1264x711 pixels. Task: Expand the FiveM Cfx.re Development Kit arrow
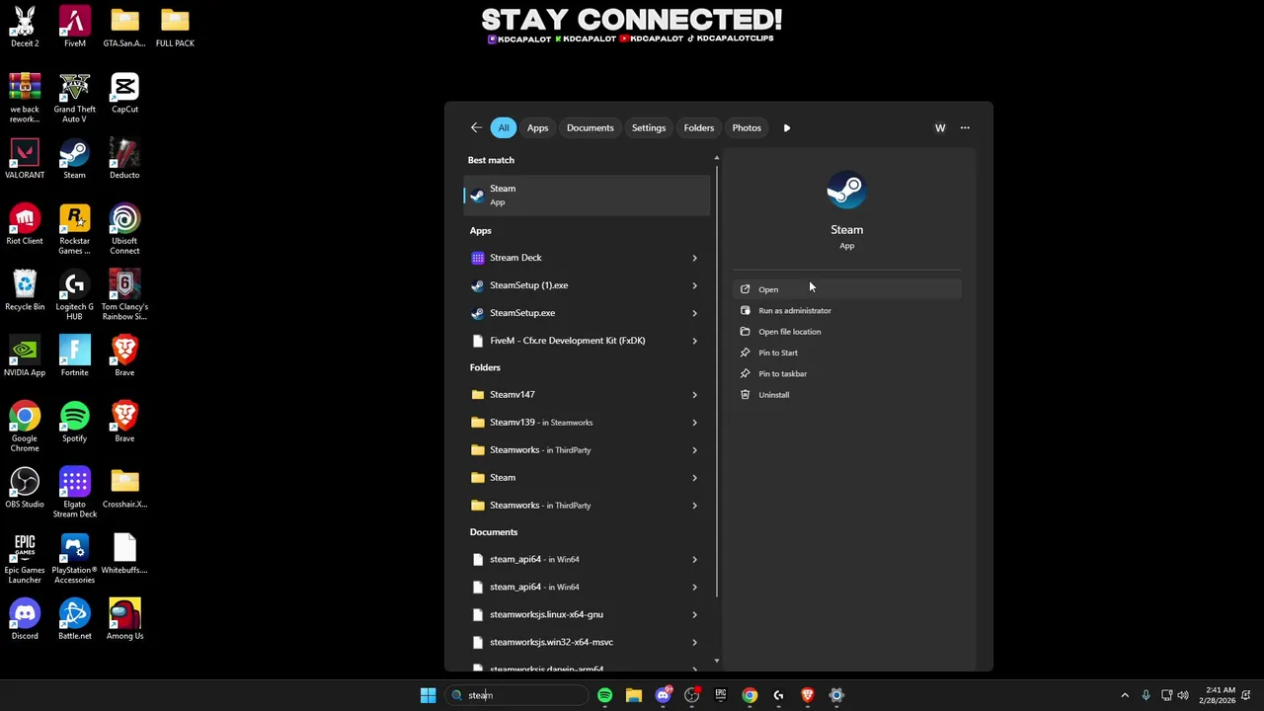click(x=694, y=341)
